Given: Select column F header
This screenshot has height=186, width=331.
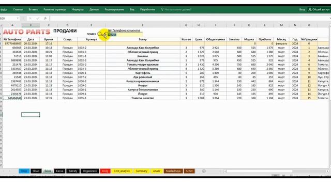Looking at the screenshot, I should click(143, 25).
